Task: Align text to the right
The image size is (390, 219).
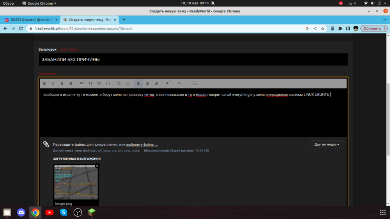Action: [156, 83]
